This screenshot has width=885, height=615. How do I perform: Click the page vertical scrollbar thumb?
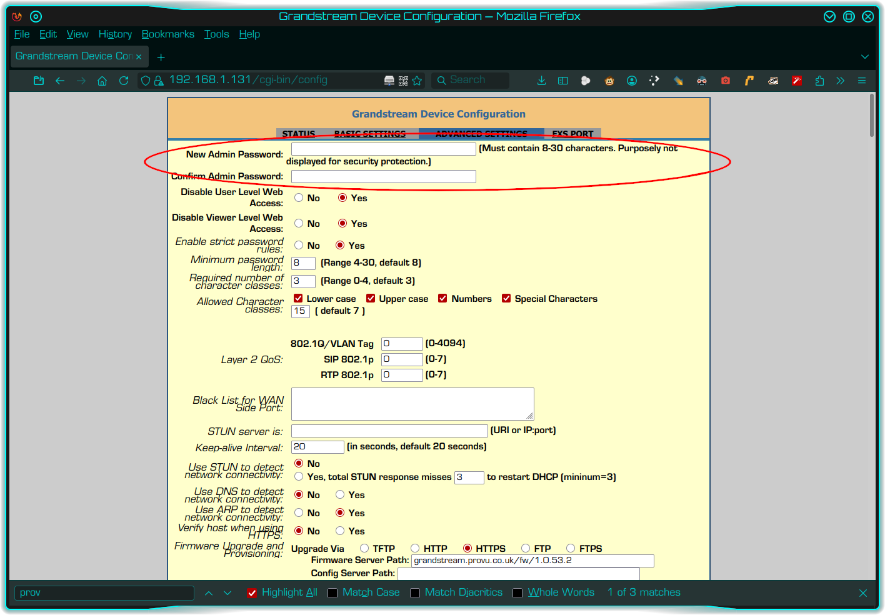(872, 116)
